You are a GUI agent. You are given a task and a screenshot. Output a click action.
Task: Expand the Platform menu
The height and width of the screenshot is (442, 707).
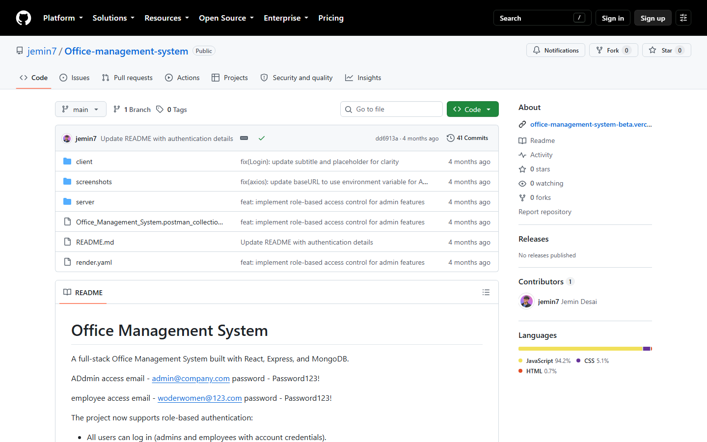click(x=63, y=18)
